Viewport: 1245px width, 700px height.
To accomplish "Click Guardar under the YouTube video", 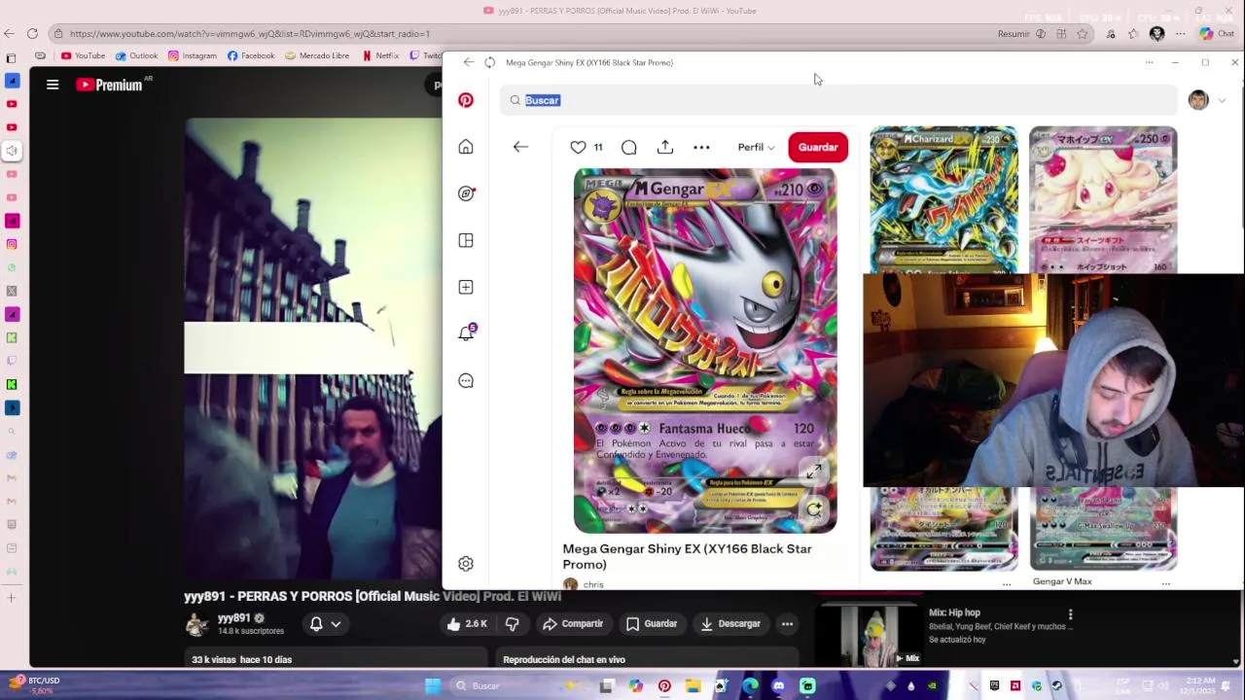I will click(x=651, y=623).
